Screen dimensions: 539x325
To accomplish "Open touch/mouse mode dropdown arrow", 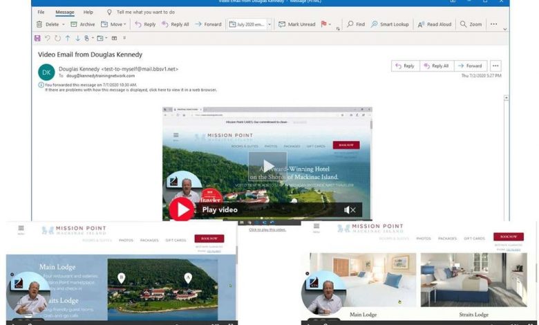I will tap(93, 38).
